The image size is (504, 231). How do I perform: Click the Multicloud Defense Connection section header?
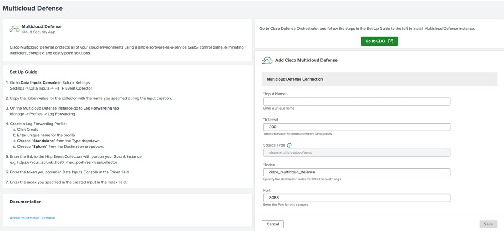pos(294,79)
